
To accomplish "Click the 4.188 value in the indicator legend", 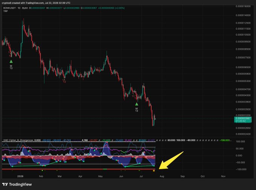I will pyautogui.click(x=85, y=140).
